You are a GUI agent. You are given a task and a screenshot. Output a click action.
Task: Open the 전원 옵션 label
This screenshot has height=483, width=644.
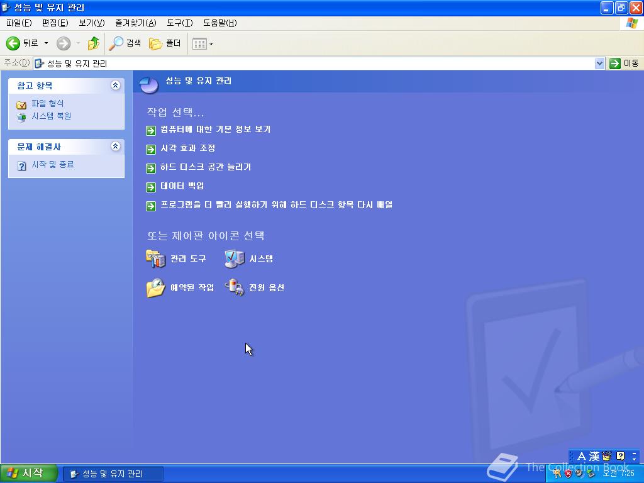click(x=267, y=287)
